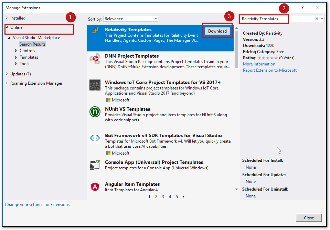Open the help question mark button

click(x=302, y=8)
